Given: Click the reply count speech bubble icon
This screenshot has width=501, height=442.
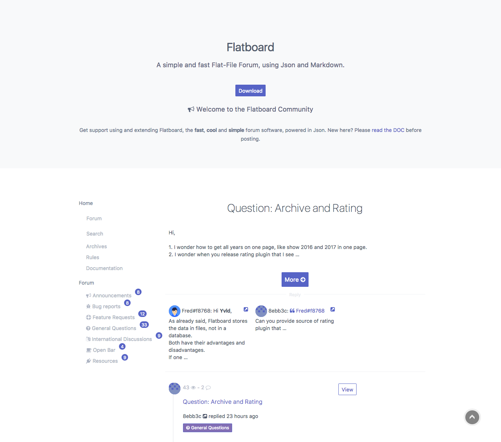Looking at the screenshot, I should 208,388.
